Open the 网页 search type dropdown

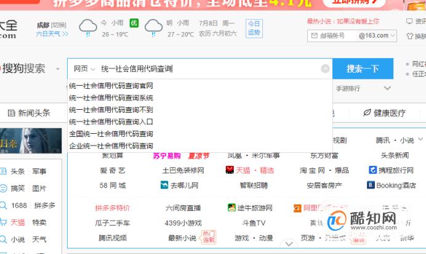point(84,69)
